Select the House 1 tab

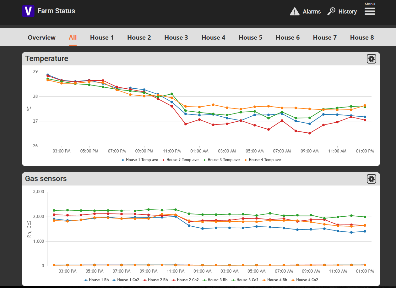tap(102, 37)
